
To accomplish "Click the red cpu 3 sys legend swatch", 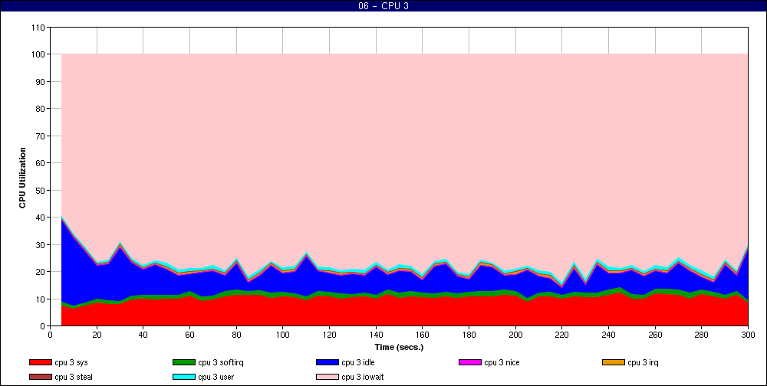I will tap(40, 362).
